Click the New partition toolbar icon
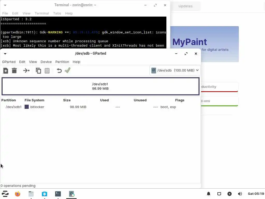Viewport: 265px width, 199px height. point(6,70)
